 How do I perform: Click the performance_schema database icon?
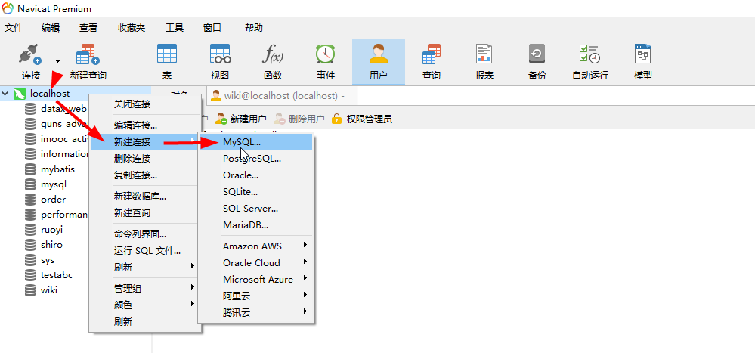tap(30, 215)
